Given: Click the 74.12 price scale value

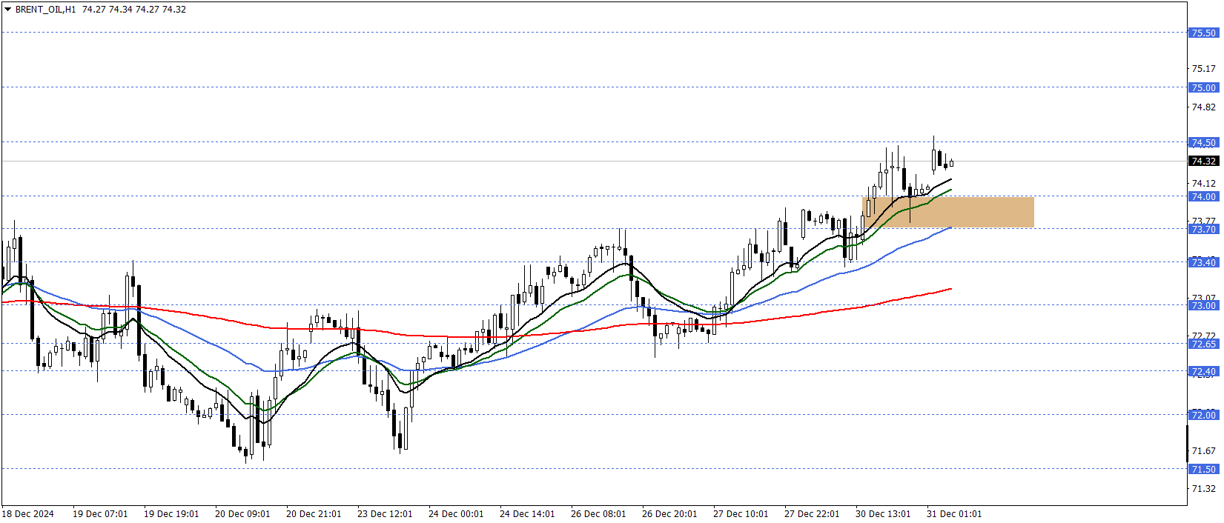Looking at the screenshot, I should (x=1203, y=183).
